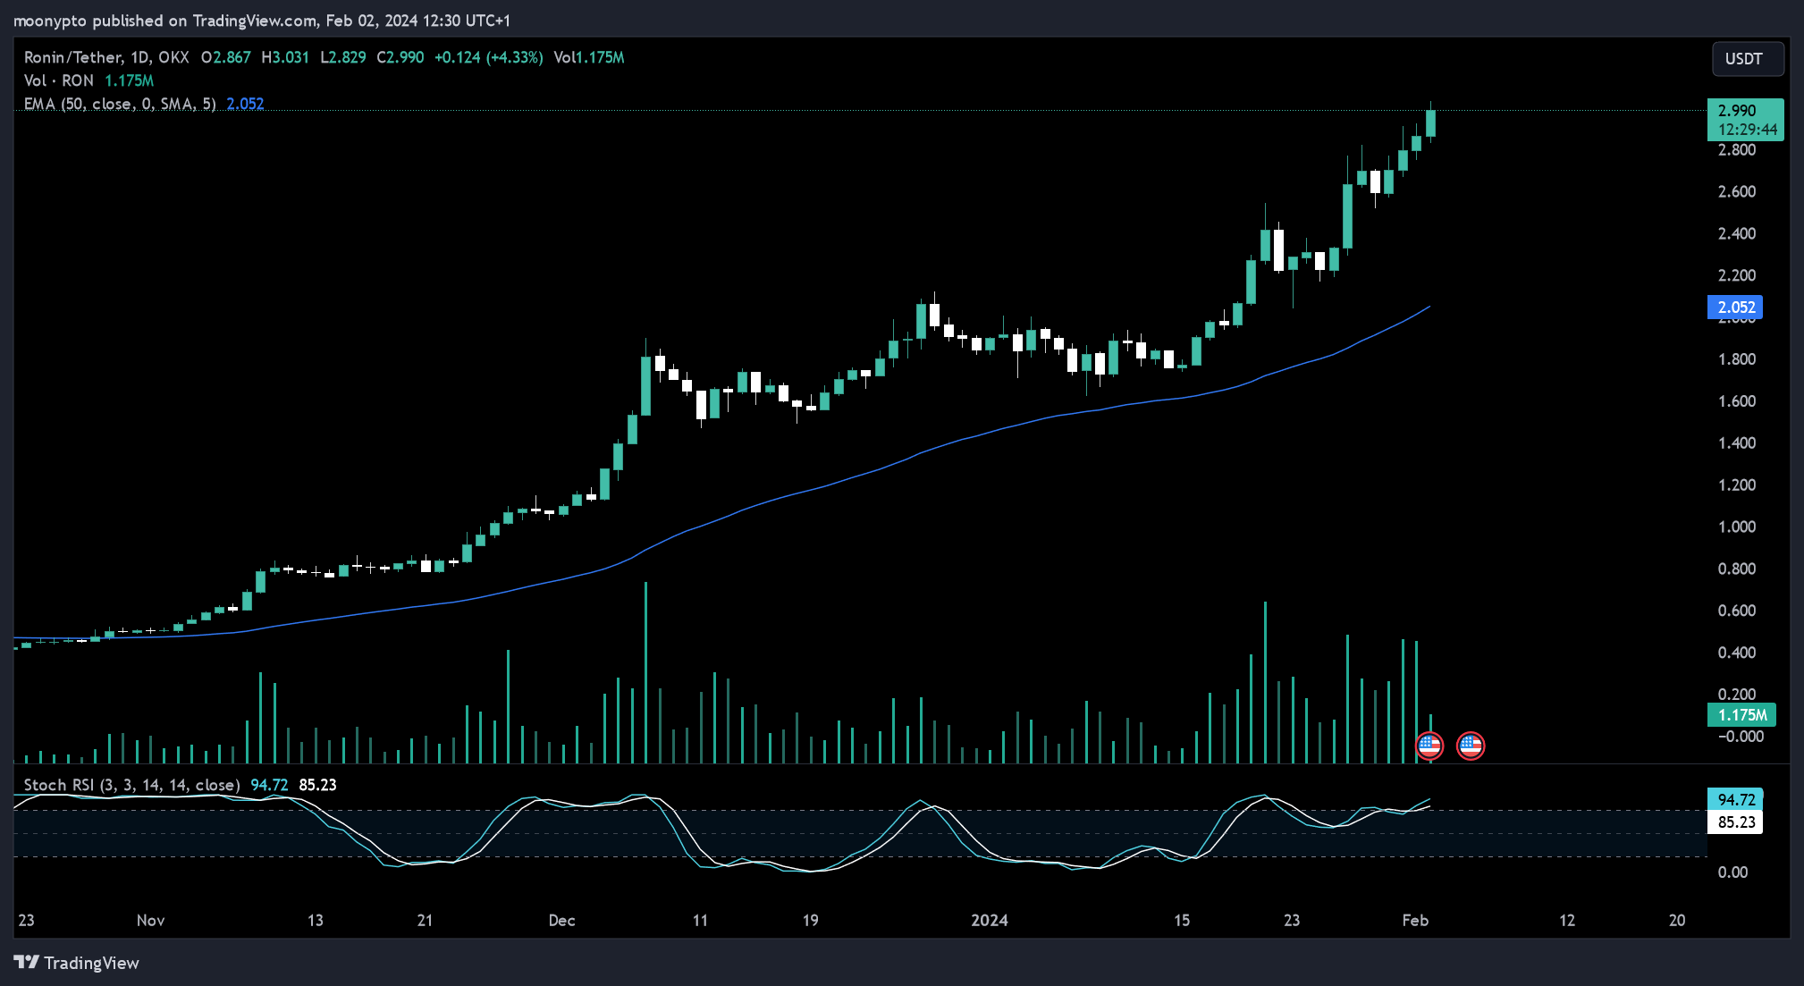
Task: Click the 21 date label on time axis
Action: pos(425,920)
